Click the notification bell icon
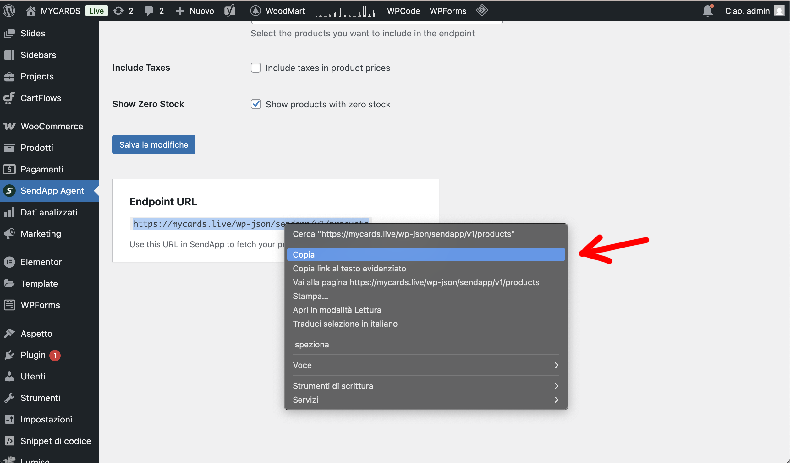 pos(707,11)
